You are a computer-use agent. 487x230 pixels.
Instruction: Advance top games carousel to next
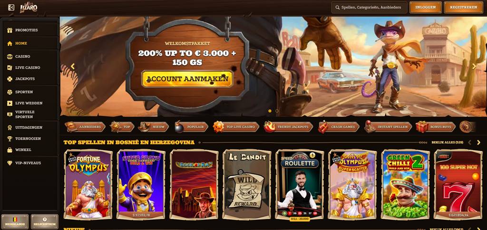tap(478, 143)
